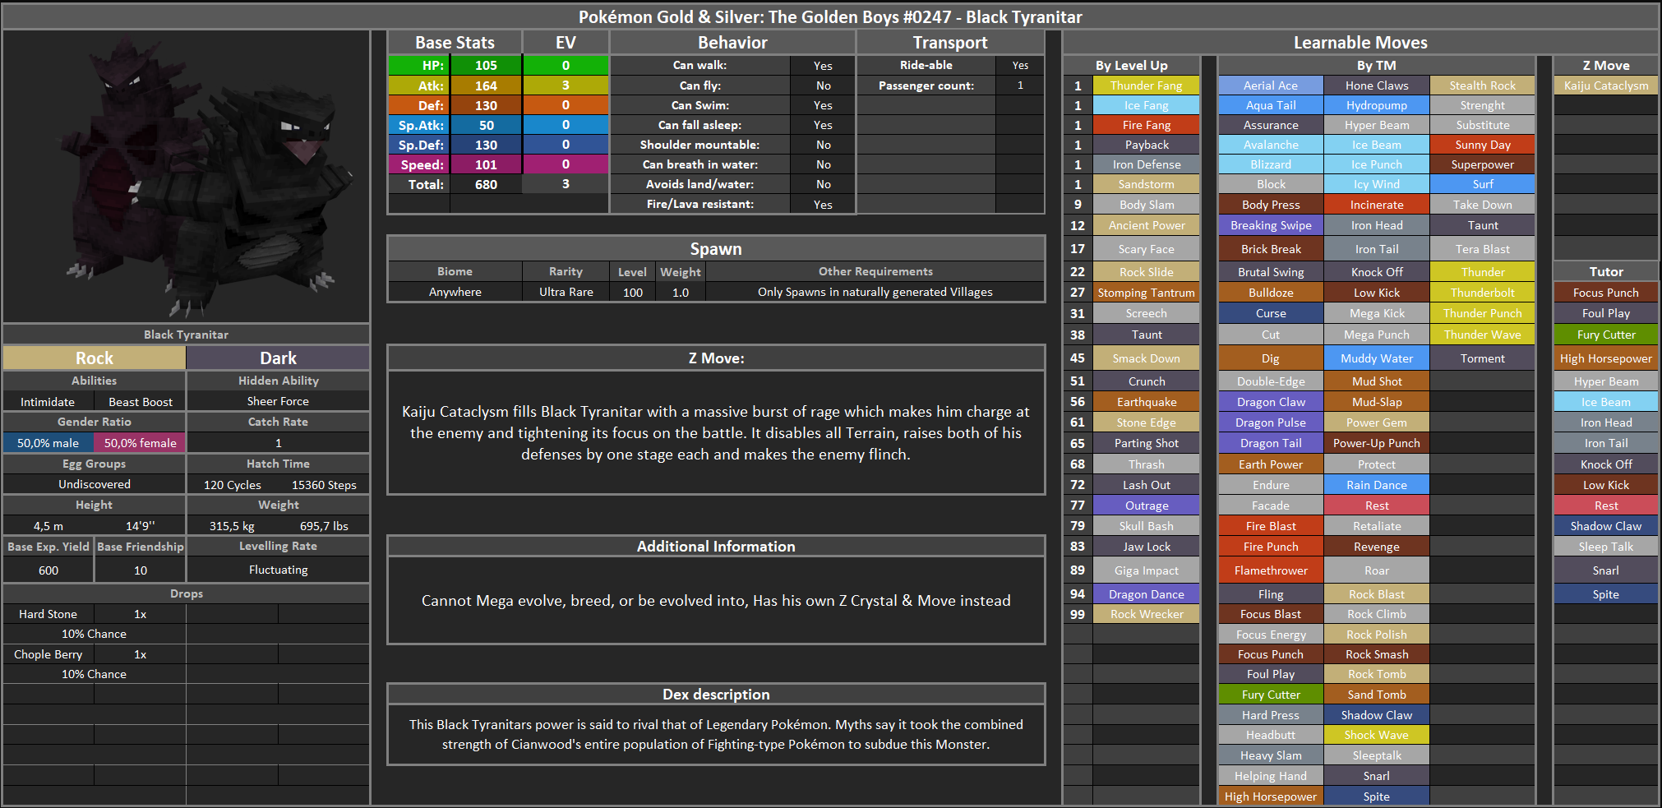Select the Chople Berry drop entry
The image size is (1662, 808).
click(48, 654)
